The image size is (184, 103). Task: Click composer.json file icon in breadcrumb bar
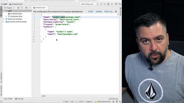point(10,4)
